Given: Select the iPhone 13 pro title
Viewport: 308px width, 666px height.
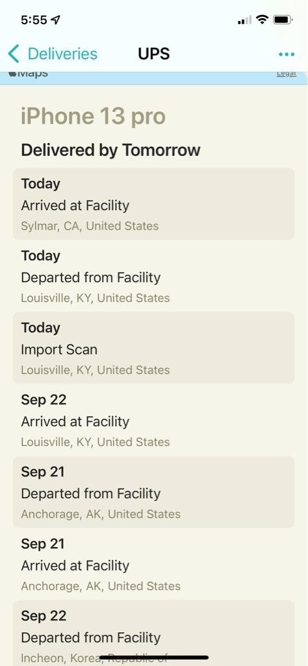Looking at the screenshot, I should pos(93,116).
